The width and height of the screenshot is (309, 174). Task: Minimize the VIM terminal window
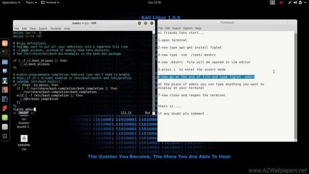140,23
